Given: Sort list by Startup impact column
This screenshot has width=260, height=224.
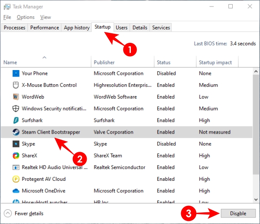Looking at the screenshot, I should coord(215,63).
